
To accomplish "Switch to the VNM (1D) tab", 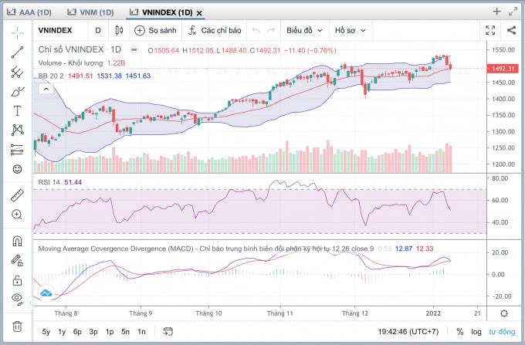I will (90, 12).
